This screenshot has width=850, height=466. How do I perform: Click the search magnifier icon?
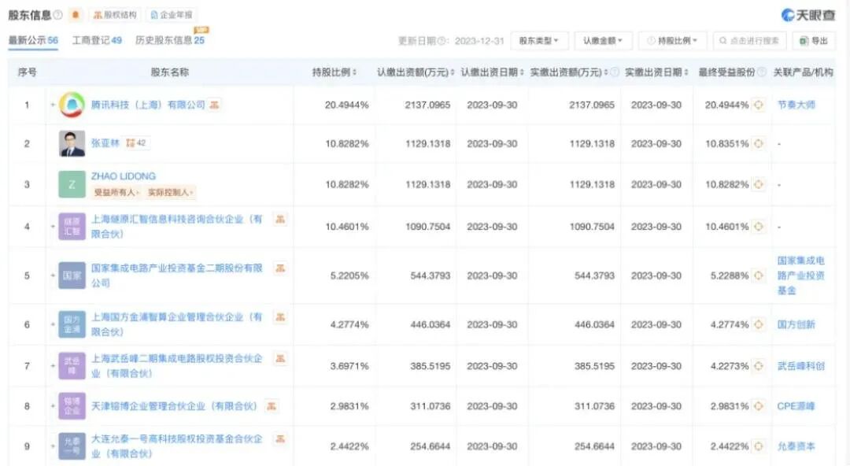pos(722,39)
